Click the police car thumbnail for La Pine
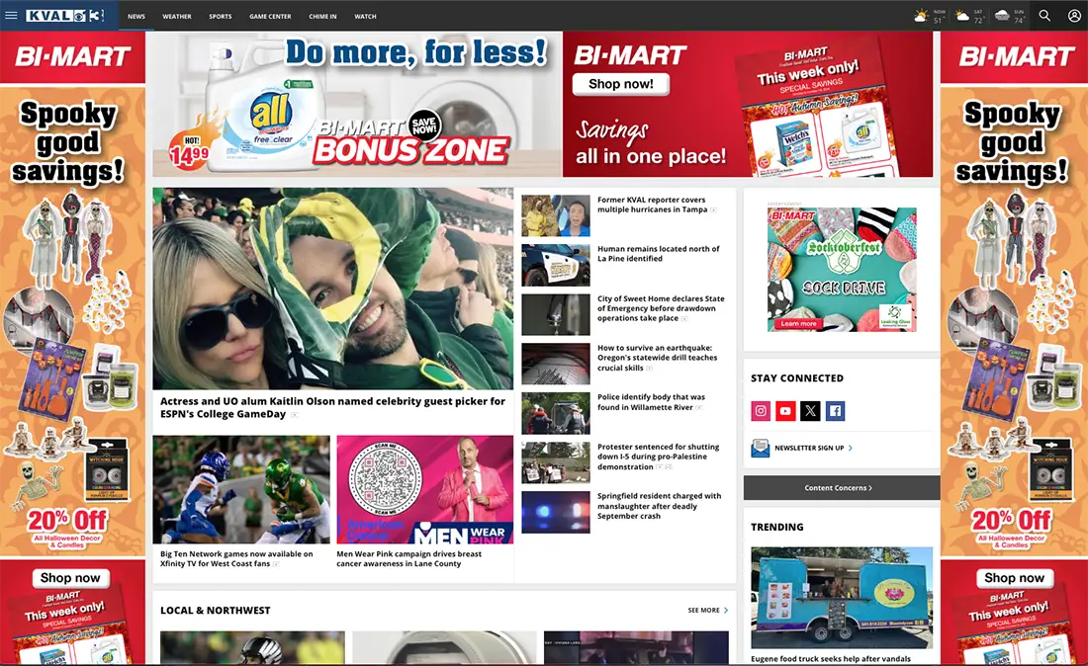Viewport: 1088px width, 666px height. click(556, 265)
